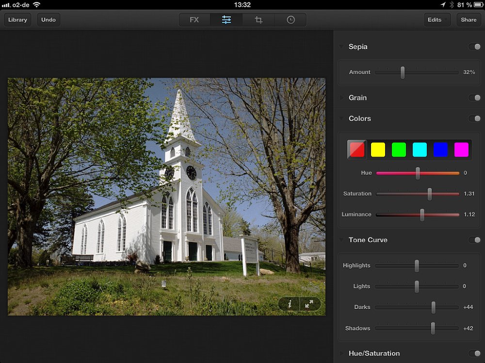Screen dimensions: 485x363
Task: Show photo info with the i icon
Action: 290,304
